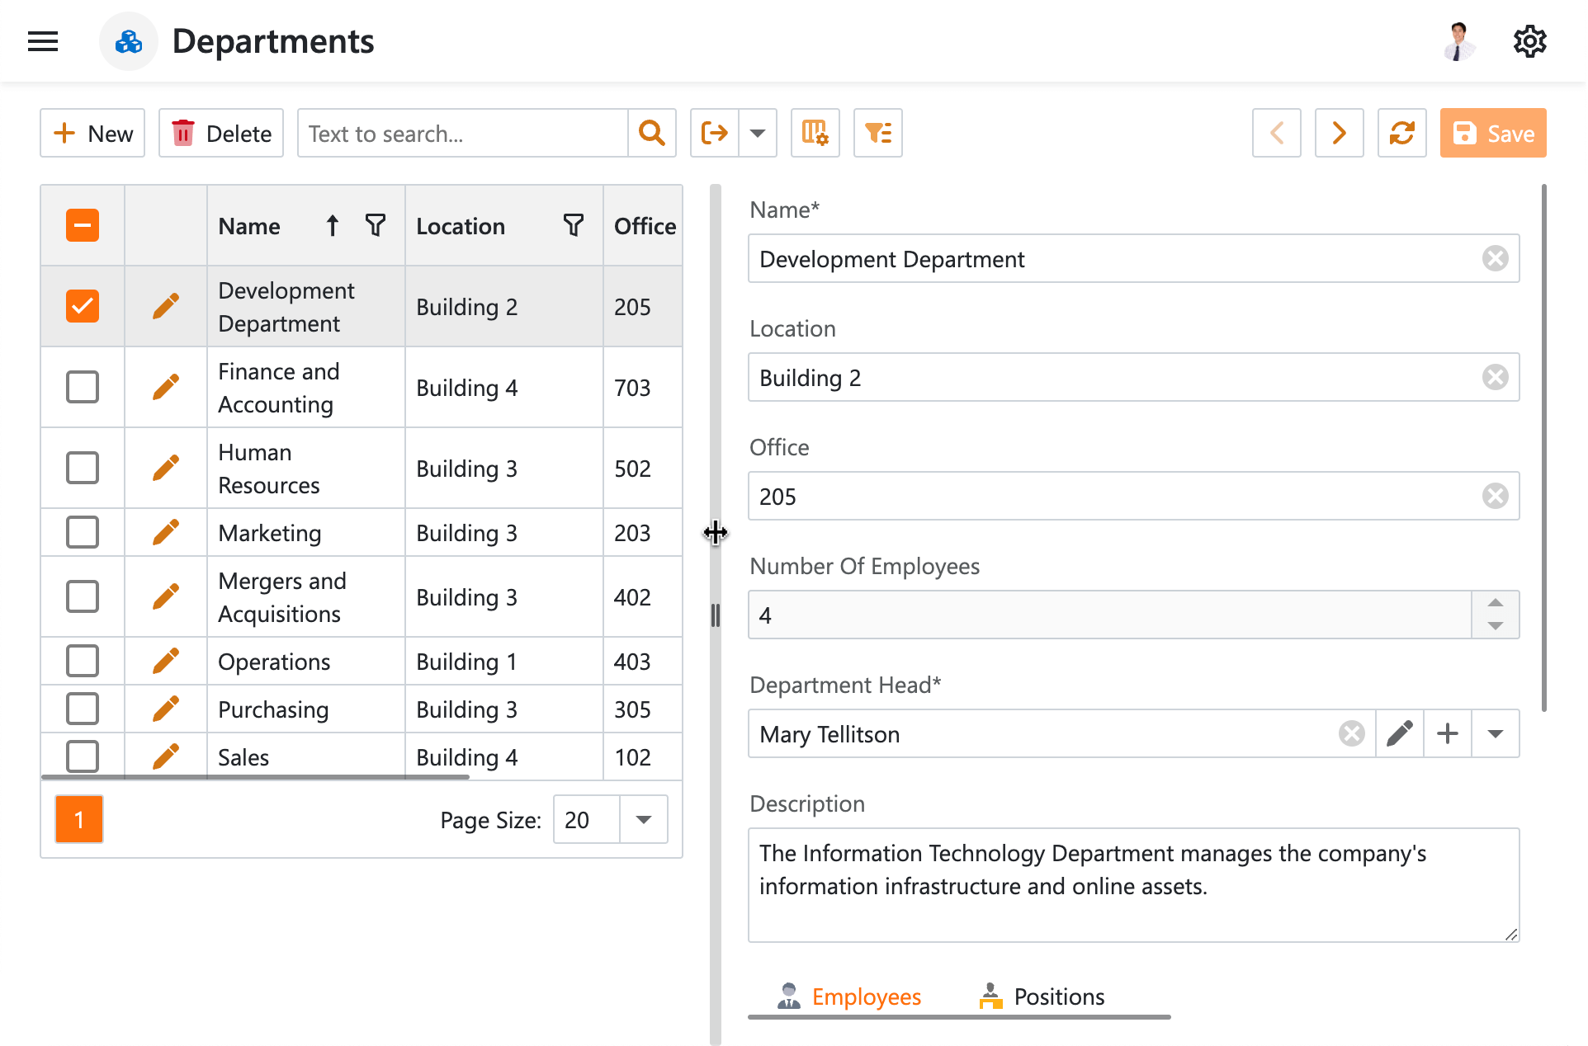Uncheck the Development Department row
This screenshot has height=1046, width=1588.
82,305
